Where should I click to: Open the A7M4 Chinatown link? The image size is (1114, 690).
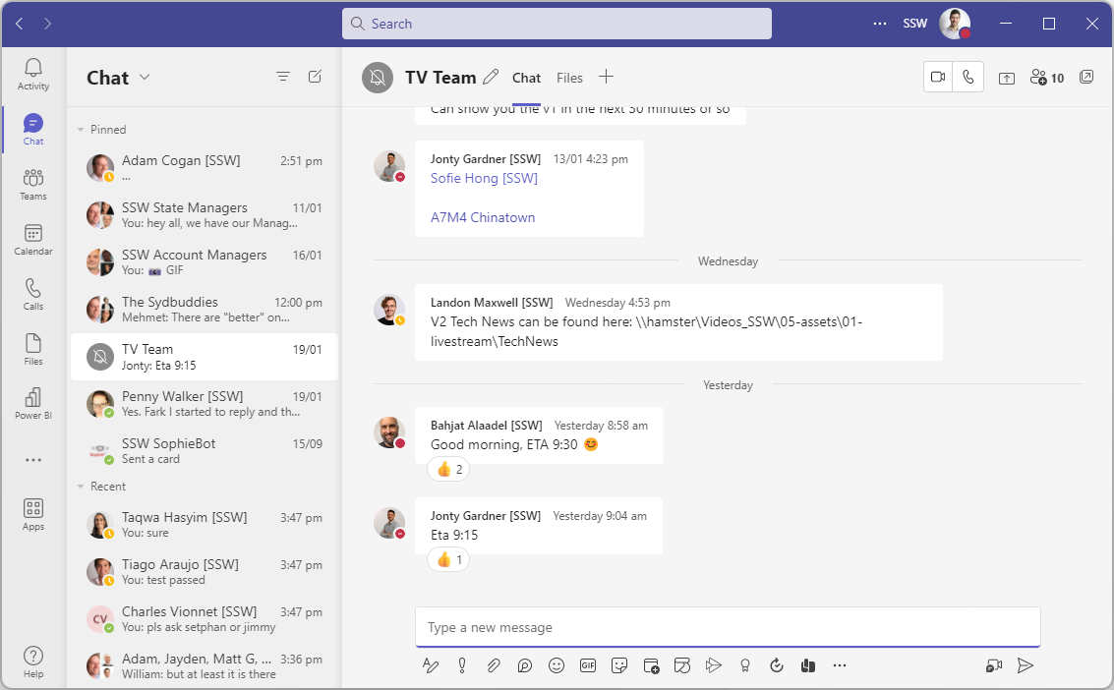[483, 217]
